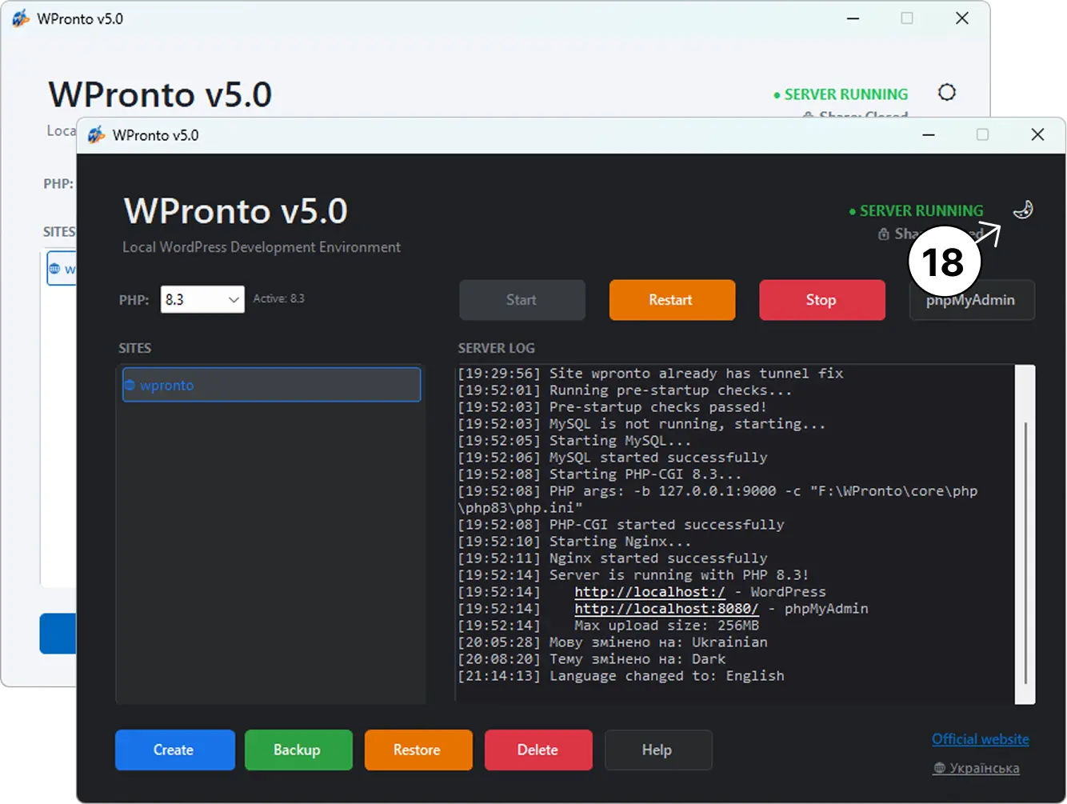This screenshot has height=804, width=1067.
Task: Open the Help button
Action: (x=657, y=750)
